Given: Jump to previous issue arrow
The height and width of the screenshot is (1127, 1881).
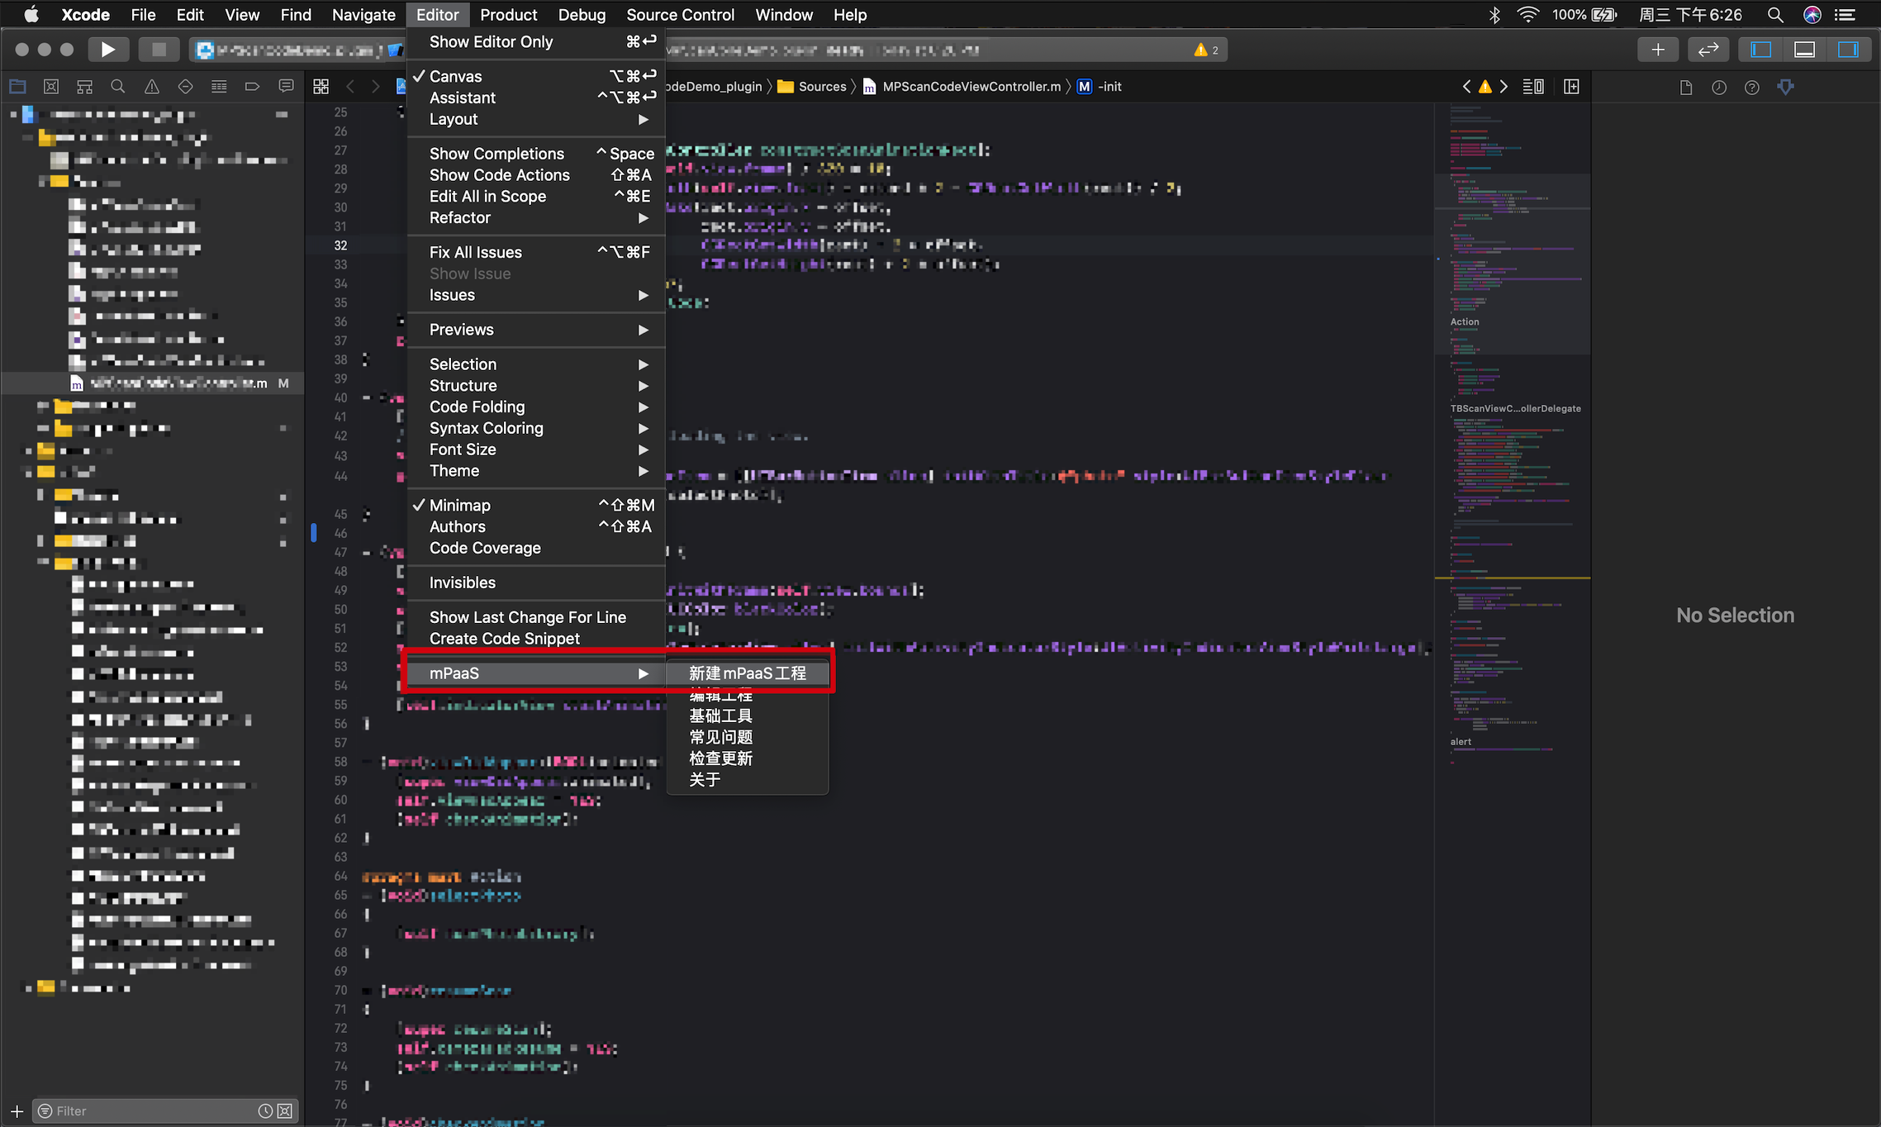Looking at the screenshot, I should click(1467, 87).
